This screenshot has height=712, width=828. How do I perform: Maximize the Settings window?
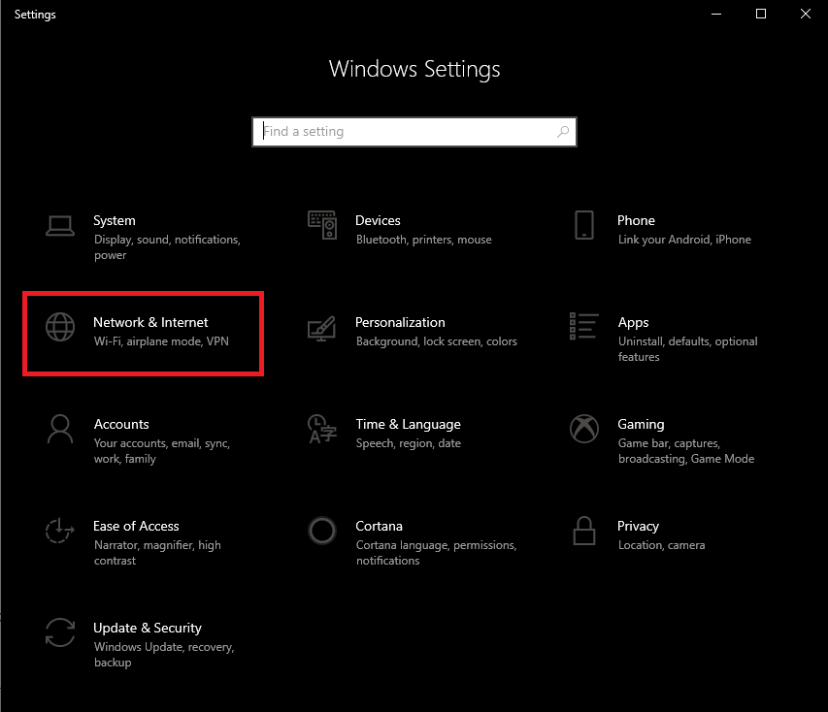(x=760, y=14)
